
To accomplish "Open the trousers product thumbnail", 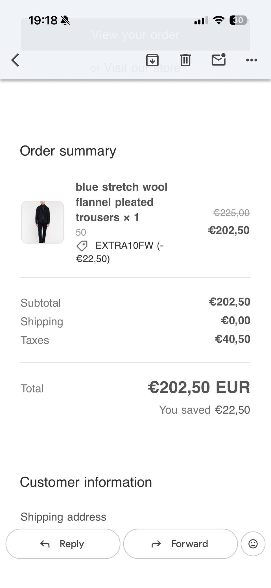I will (x=43, y=222).
